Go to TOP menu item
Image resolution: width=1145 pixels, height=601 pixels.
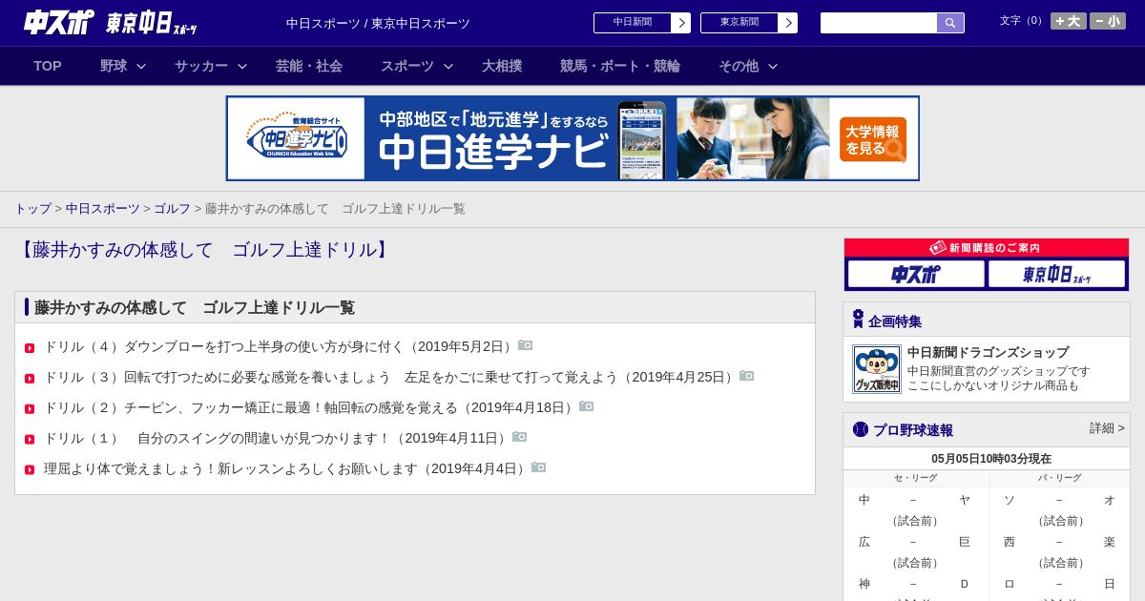48,66
